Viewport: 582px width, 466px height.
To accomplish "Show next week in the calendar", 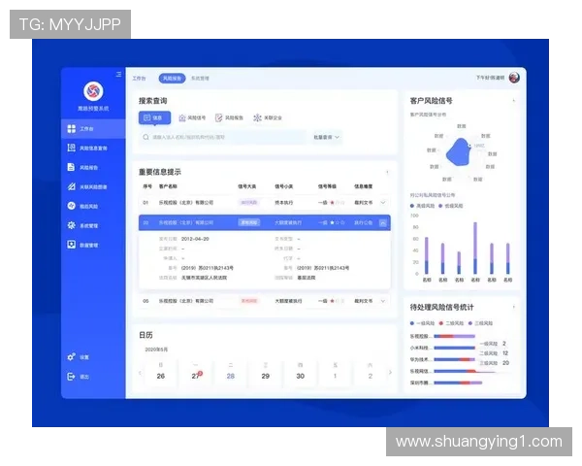I will pyautogui.click(x=390, y=373).
